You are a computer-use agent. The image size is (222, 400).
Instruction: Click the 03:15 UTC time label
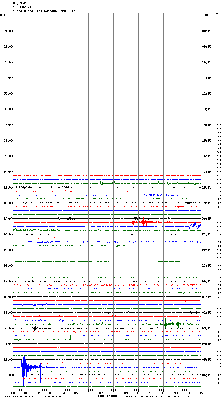(x=207, y=328)
